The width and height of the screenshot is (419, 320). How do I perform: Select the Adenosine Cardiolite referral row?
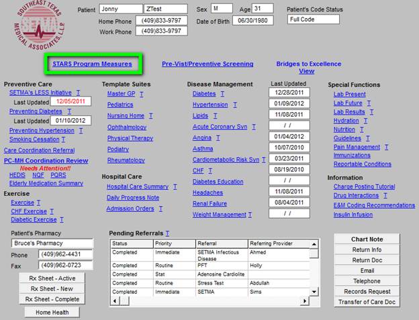(209, 274)
